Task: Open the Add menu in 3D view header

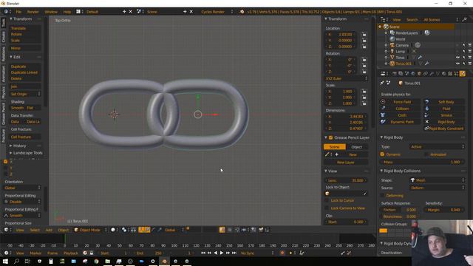Action: click(x=49, y=230)
